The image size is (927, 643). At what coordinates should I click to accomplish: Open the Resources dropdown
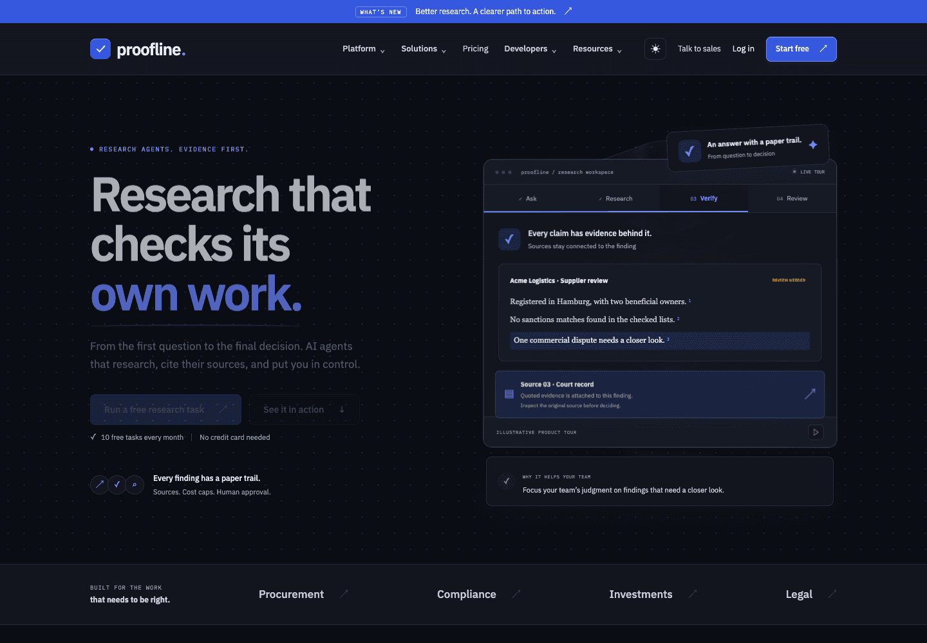click(x=597, y=49)
